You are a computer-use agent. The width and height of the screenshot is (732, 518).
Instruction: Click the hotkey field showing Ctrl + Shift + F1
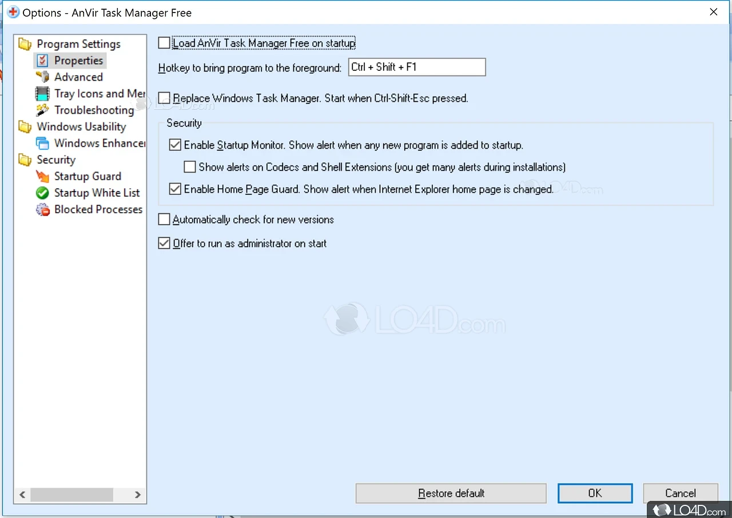(x=417, y=67)
